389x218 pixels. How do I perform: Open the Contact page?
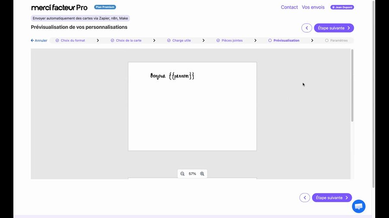point(289,7)
